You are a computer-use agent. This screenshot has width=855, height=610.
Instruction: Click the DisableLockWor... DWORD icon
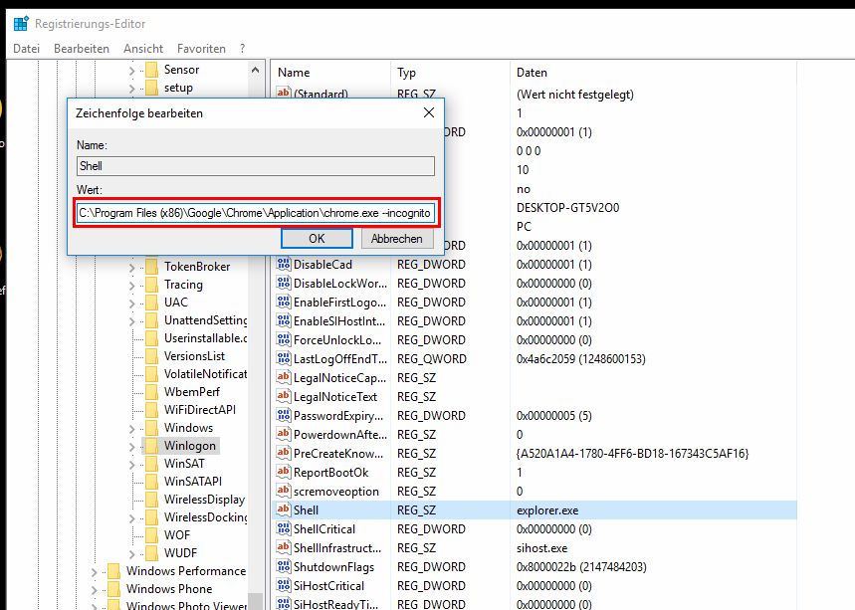pos(283,283)
